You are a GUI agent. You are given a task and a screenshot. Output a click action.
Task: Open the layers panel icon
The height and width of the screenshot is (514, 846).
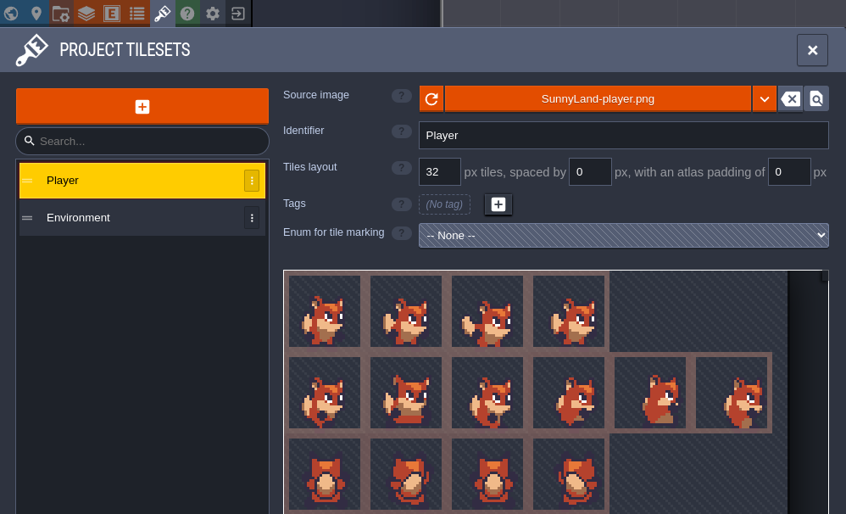(x=86, y=14)
